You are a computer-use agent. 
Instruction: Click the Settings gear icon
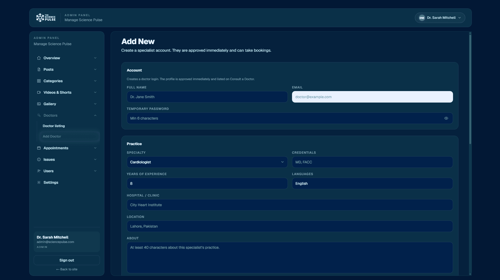(39, 182)
